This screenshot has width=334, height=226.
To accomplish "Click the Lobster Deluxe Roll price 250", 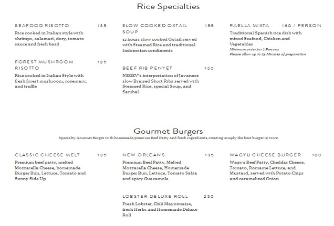I will tap(209, 196).
